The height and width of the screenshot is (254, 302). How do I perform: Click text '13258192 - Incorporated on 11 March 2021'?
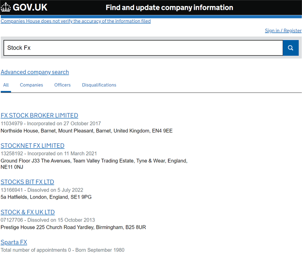coord(49,154)
